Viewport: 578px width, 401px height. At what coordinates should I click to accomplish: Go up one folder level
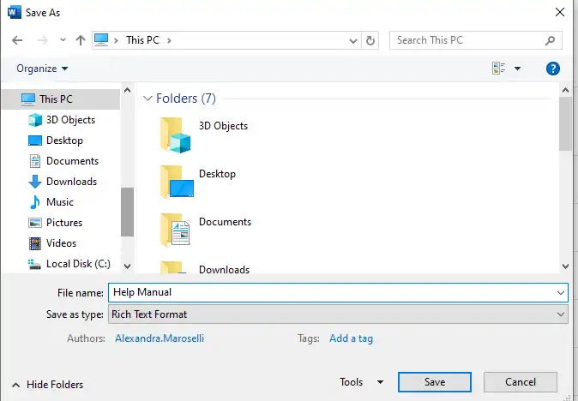(x=81, y=40)
